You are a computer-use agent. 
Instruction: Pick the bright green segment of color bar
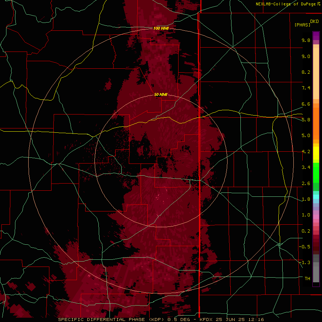[316, 173]
